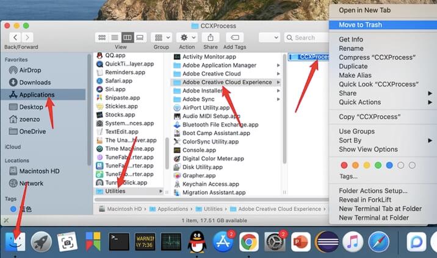437x258 pixels.
Task: Expand Adobe Creative Cloud folder arrow
Action: 278,74
